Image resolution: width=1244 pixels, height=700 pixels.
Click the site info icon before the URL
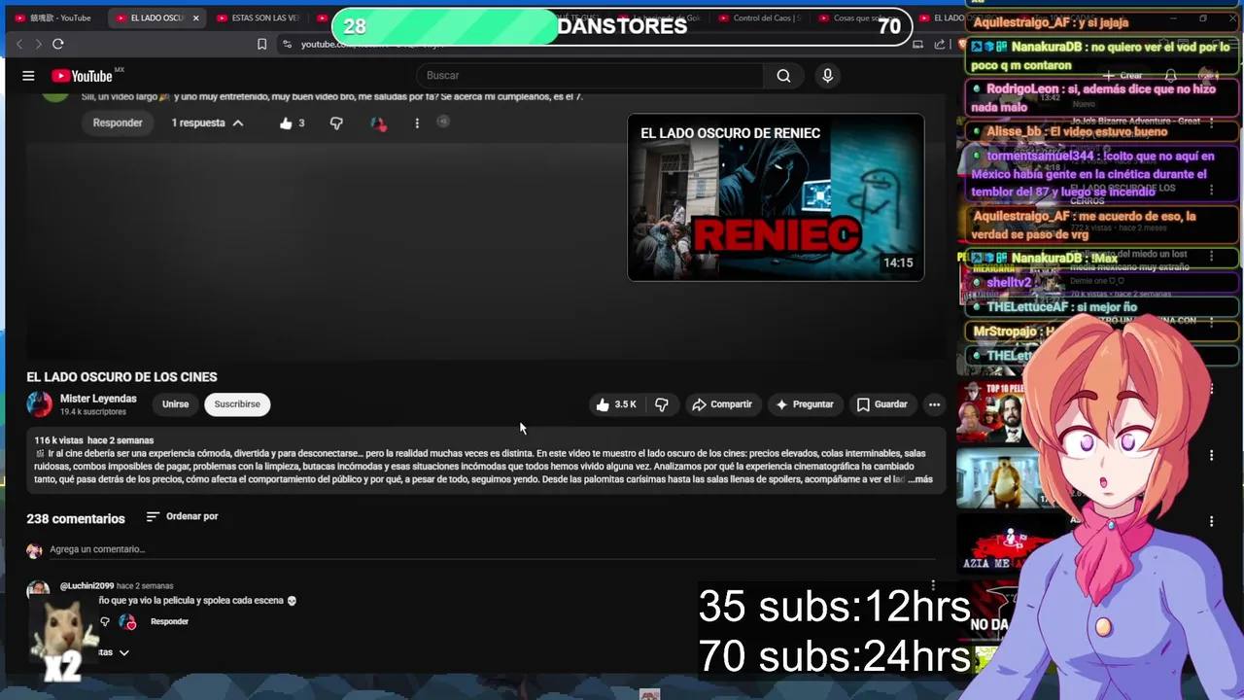coord(287,44)
